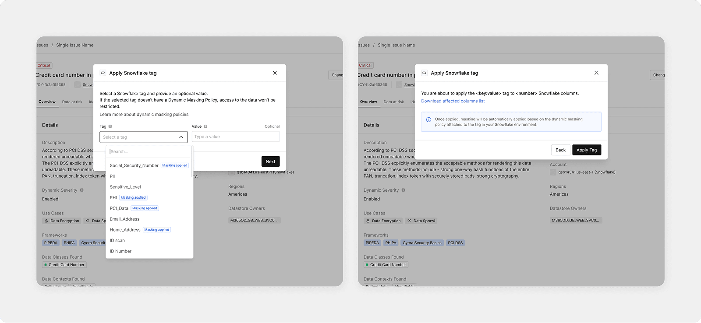This screenshot has width=701, height=323.
Task: Click the info icon beside the Tag label
Action: tap(110, 126)
